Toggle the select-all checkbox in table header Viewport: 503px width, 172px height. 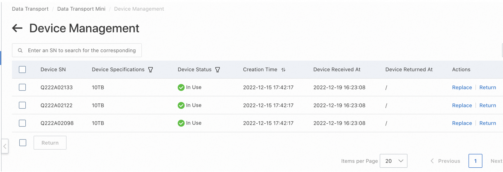[22, 70]
